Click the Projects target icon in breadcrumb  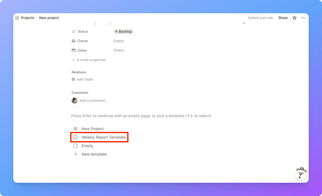tap(17, 18)
